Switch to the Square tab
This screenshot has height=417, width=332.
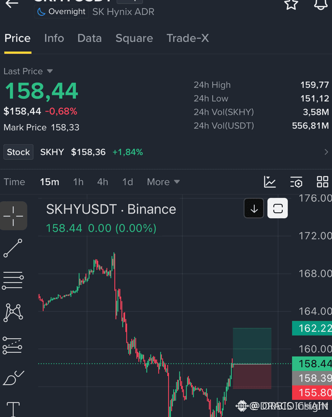(x=134, y=39)
